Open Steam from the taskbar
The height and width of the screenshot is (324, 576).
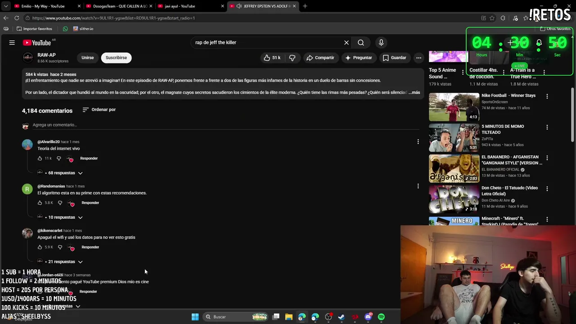342,317
